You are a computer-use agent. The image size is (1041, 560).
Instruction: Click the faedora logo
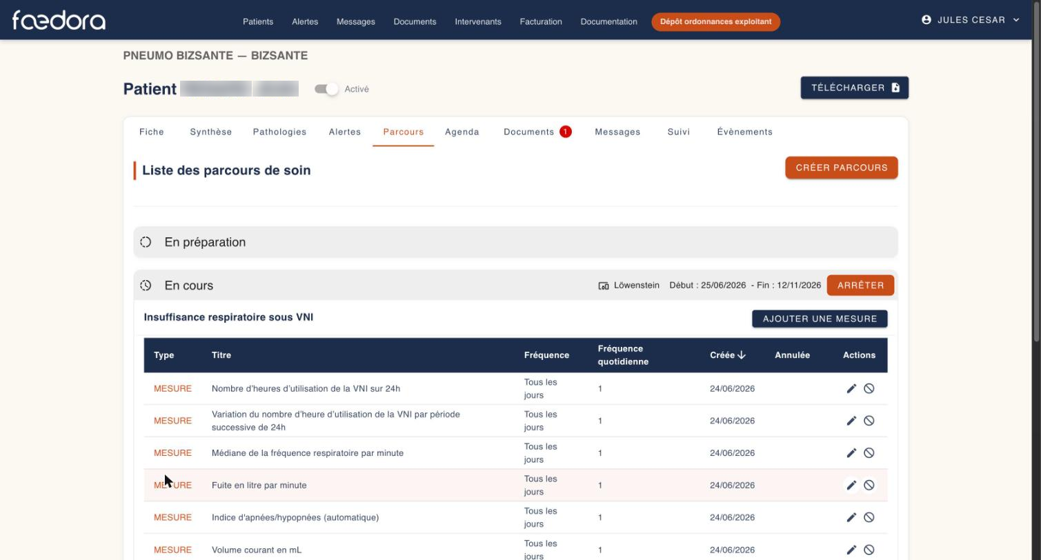59,20
